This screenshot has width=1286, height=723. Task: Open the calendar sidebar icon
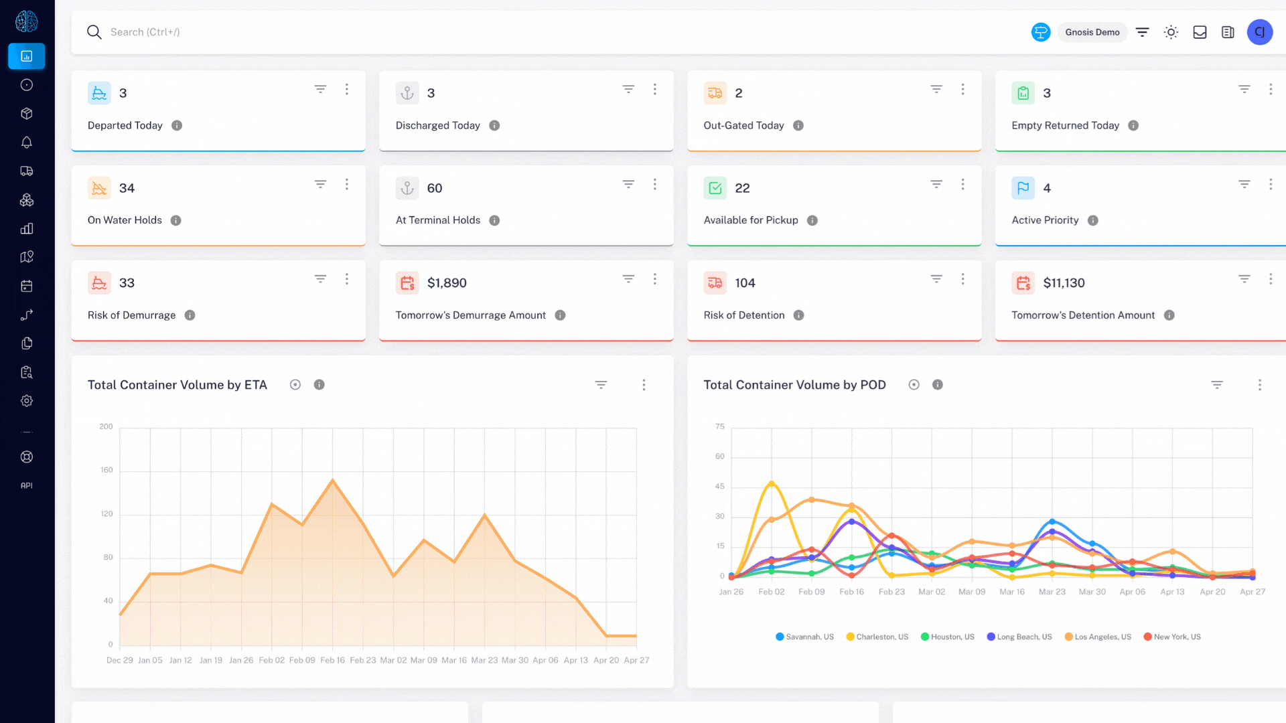coord(27,286)
